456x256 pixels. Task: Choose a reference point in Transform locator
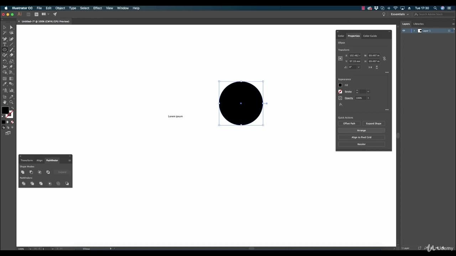click(x=340, y=58)
